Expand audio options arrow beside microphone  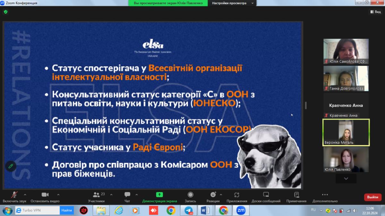point(25,194)
